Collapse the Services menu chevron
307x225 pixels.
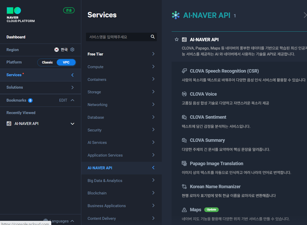coord(72,75)
